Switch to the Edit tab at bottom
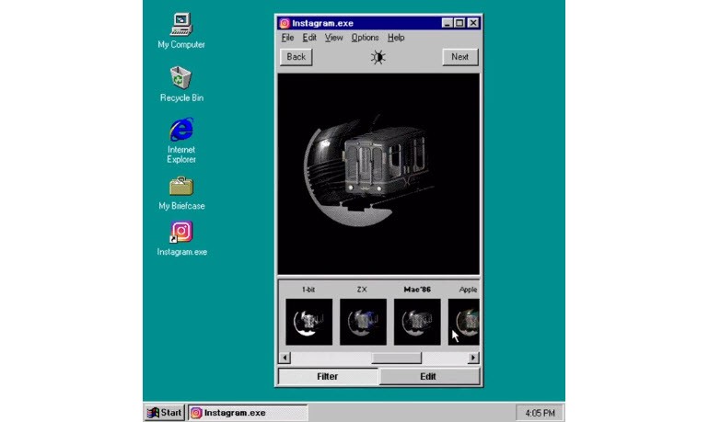This screenshot has width=709, height=422. tap(429, 376)
